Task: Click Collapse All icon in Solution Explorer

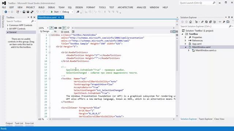Action: pos(210,22)
